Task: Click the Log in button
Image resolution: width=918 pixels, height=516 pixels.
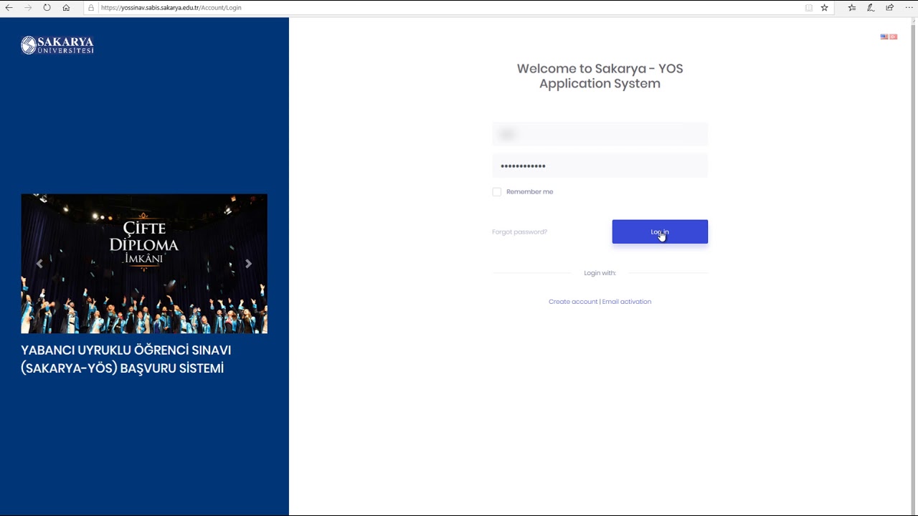Action: tap(660, 231)
